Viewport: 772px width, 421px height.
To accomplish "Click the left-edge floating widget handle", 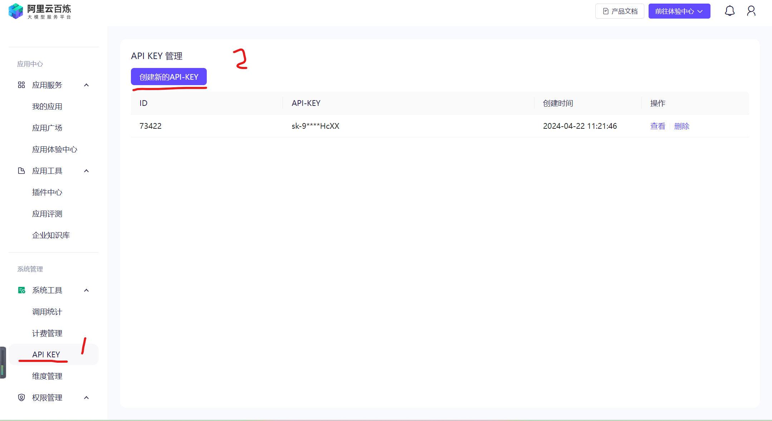I will [3, 362].
